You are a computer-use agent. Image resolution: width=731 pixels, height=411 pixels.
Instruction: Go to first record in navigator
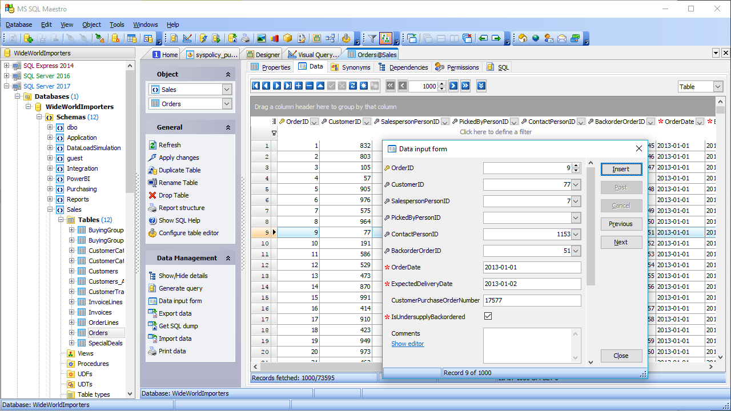[255, 86]
